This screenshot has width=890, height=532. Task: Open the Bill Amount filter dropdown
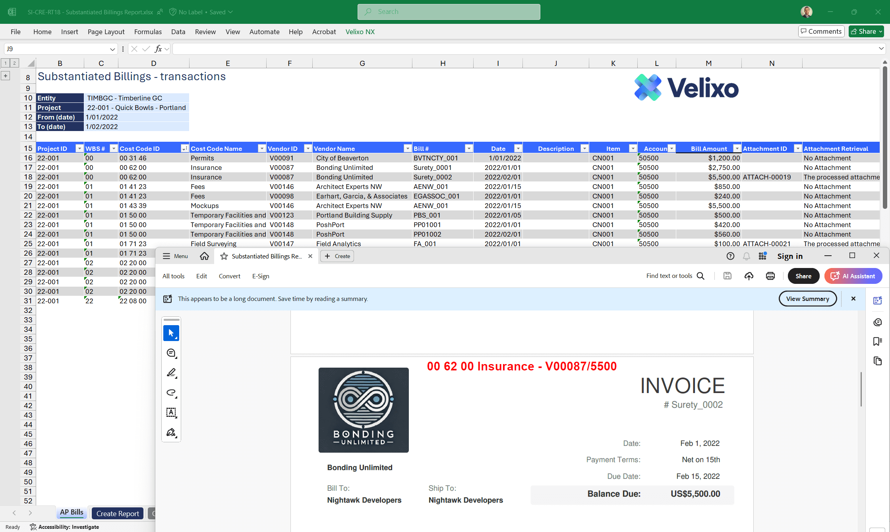(737, 148)
